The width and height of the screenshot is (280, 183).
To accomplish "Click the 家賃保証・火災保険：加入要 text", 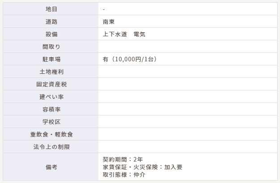I will click(x=142, y=167).
